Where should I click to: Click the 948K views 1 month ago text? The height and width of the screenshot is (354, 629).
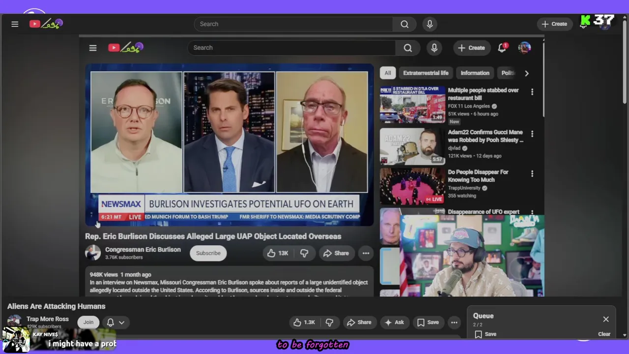coord(120,275)
